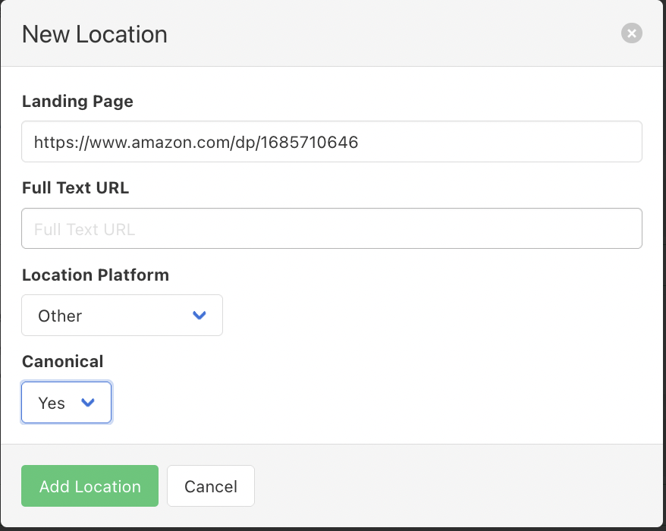This screenshot has width=666, height=531.
Task: Open the Location Platform dropdown
Action: pos(121,316)
